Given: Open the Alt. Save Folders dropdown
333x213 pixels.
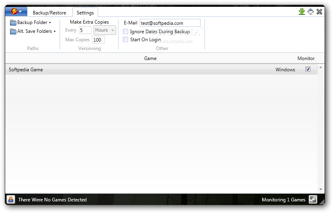Looking at the screenshot, I should pos(33,31).
